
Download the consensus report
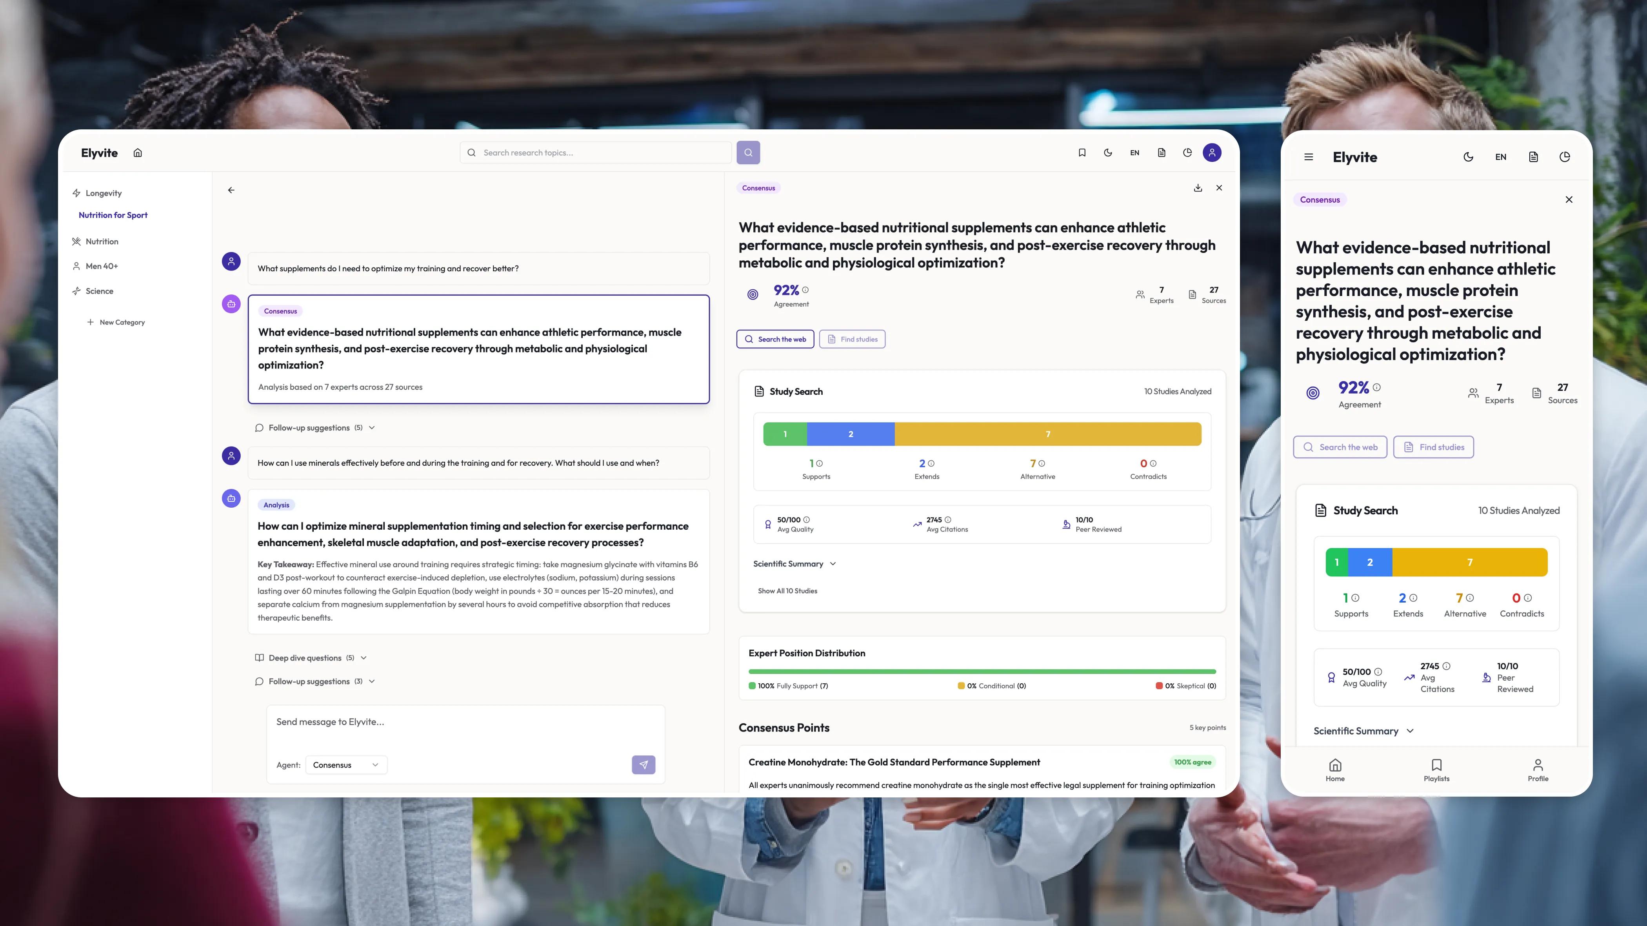click(x=1198, y=188)
